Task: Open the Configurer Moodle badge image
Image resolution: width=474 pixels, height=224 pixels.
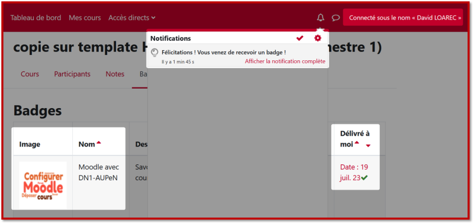Action: pyautogui.click(x=43, y=185)
